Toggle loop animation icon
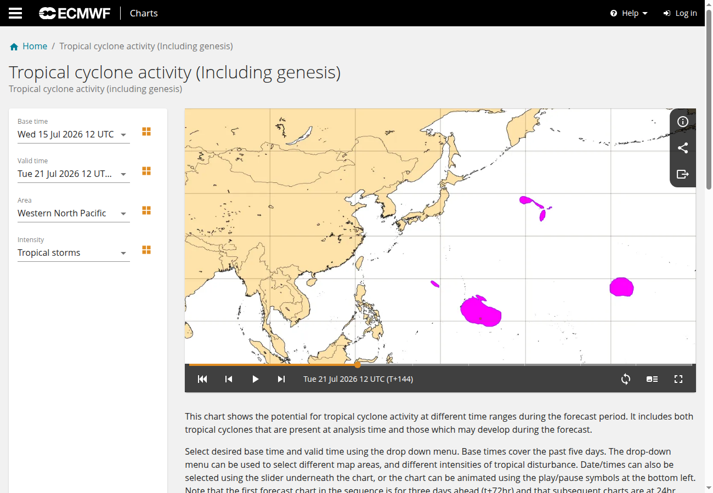Viewport: 713px width, 493px height. point(626,379)
